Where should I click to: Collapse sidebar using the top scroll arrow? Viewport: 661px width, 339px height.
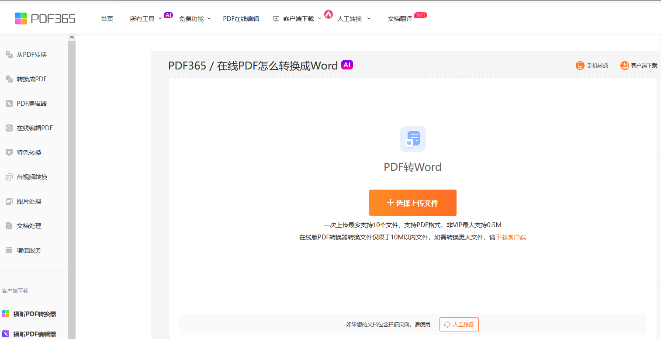[72, 38]
